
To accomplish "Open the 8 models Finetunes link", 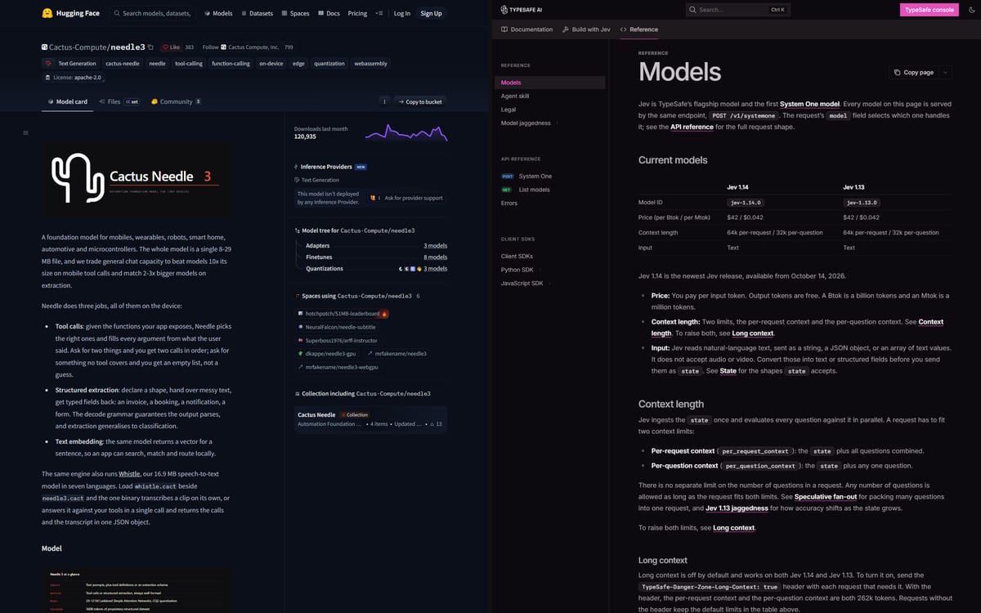I will click(x=435, y=257).
